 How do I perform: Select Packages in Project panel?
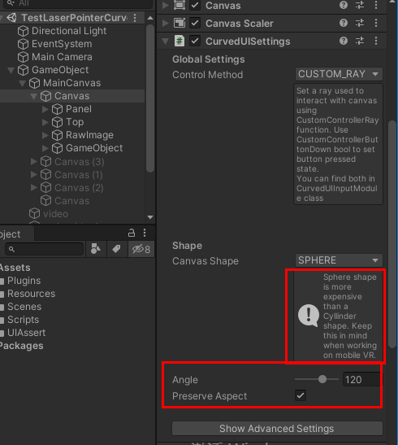21,346
